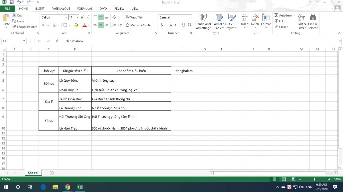The image size is (343, 192).
Task: Open Conditional Formatting in Styles group
Action: (x=203, y=18)
